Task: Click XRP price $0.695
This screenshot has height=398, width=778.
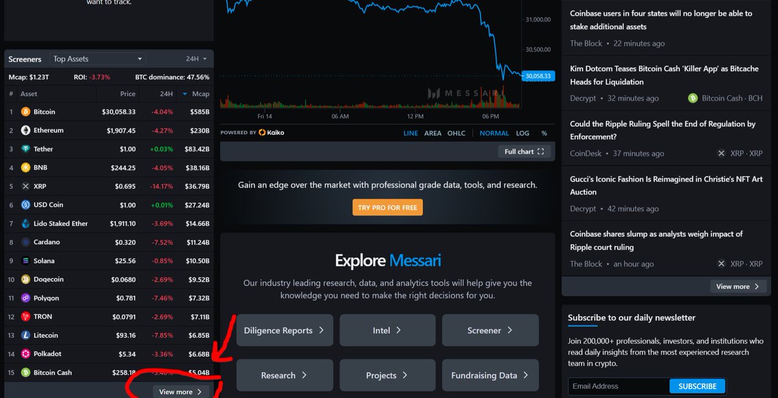Action: point(126,186)
